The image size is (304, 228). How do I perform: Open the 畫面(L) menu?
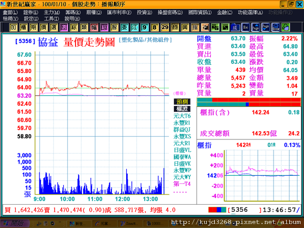click(10, 13)
